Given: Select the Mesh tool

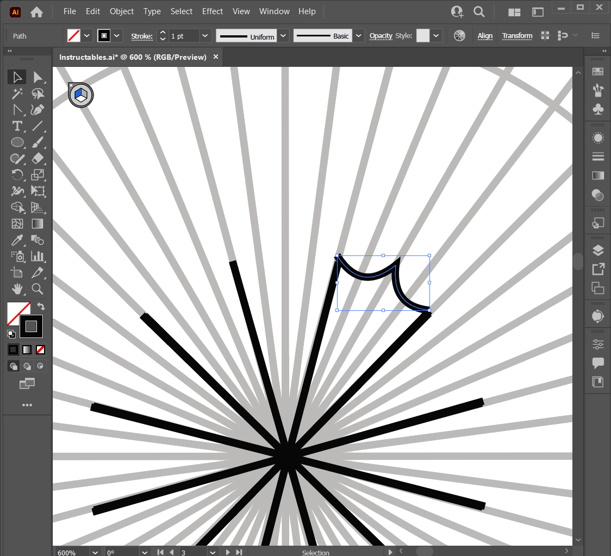Looking at the screenshot, I should 17,223.
